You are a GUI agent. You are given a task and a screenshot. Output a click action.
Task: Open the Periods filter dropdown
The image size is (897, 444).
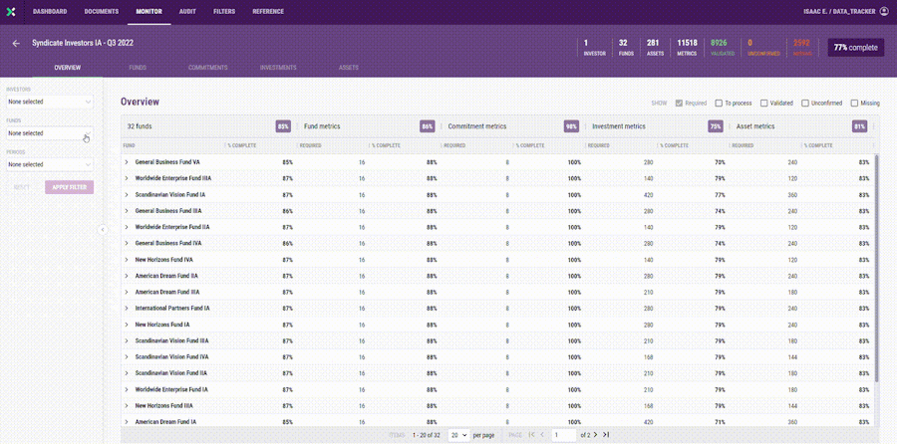tap(50, 164)
